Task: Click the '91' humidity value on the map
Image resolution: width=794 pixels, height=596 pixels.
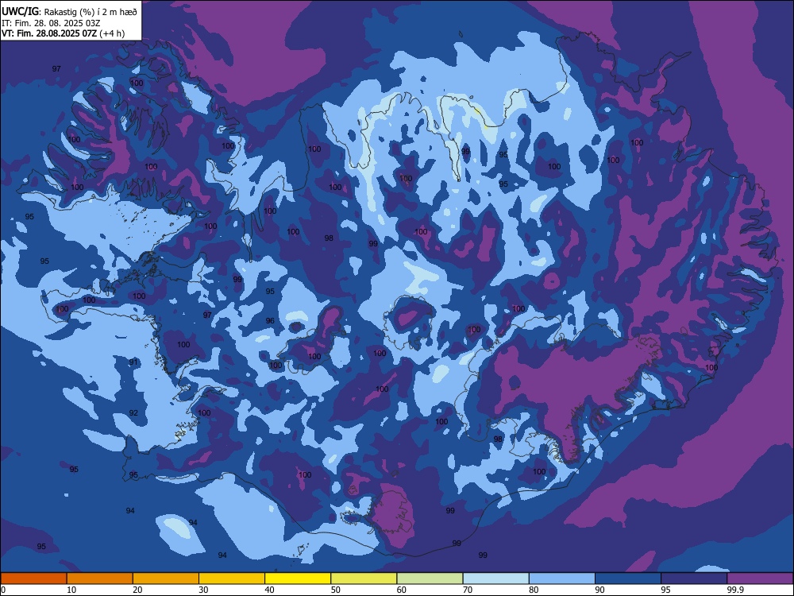Action: point(133,362)
